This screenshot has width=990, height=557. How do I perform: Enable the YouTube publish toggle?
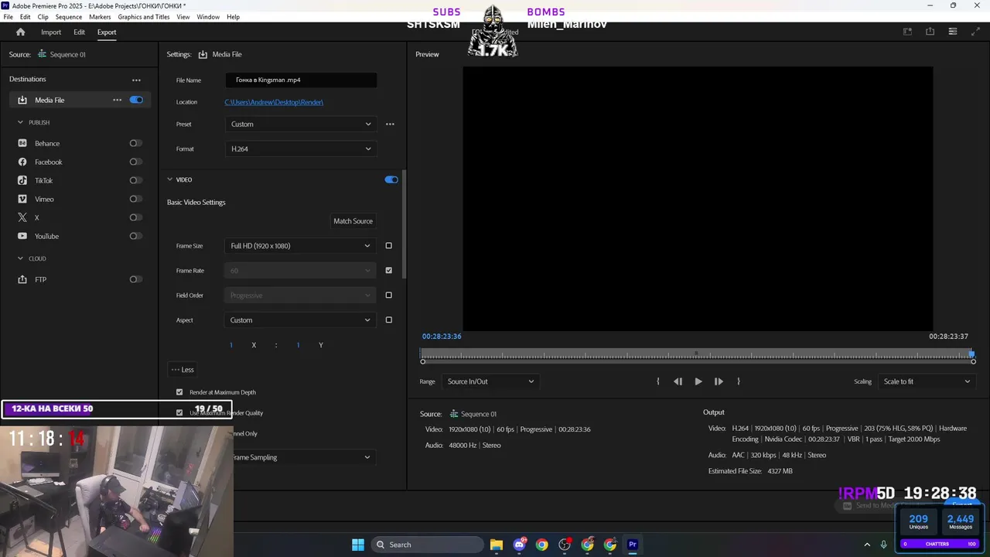[x=135, y=236]
